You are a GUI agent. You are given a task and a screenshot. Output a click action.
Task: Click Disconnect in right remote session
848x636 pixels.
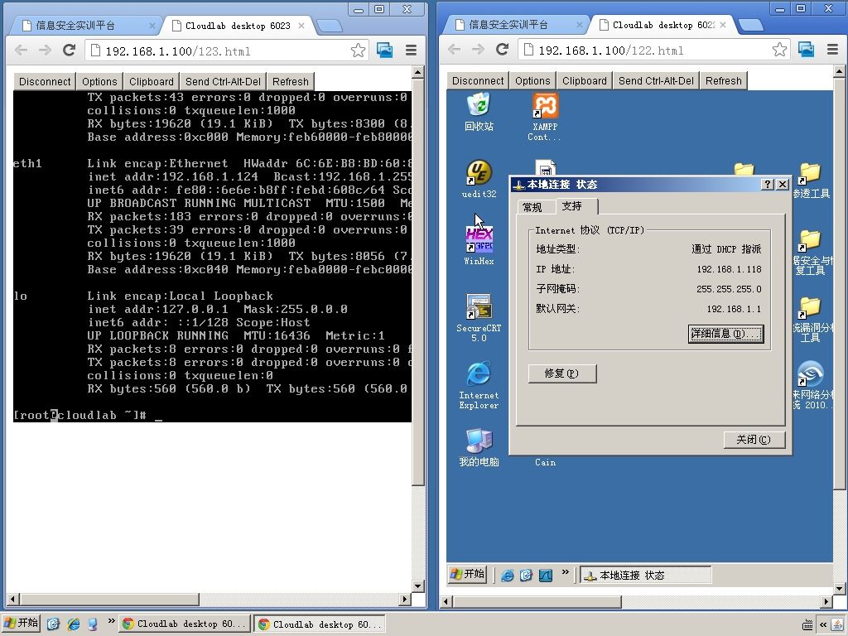pyautogui.click(x=478, y=80)
